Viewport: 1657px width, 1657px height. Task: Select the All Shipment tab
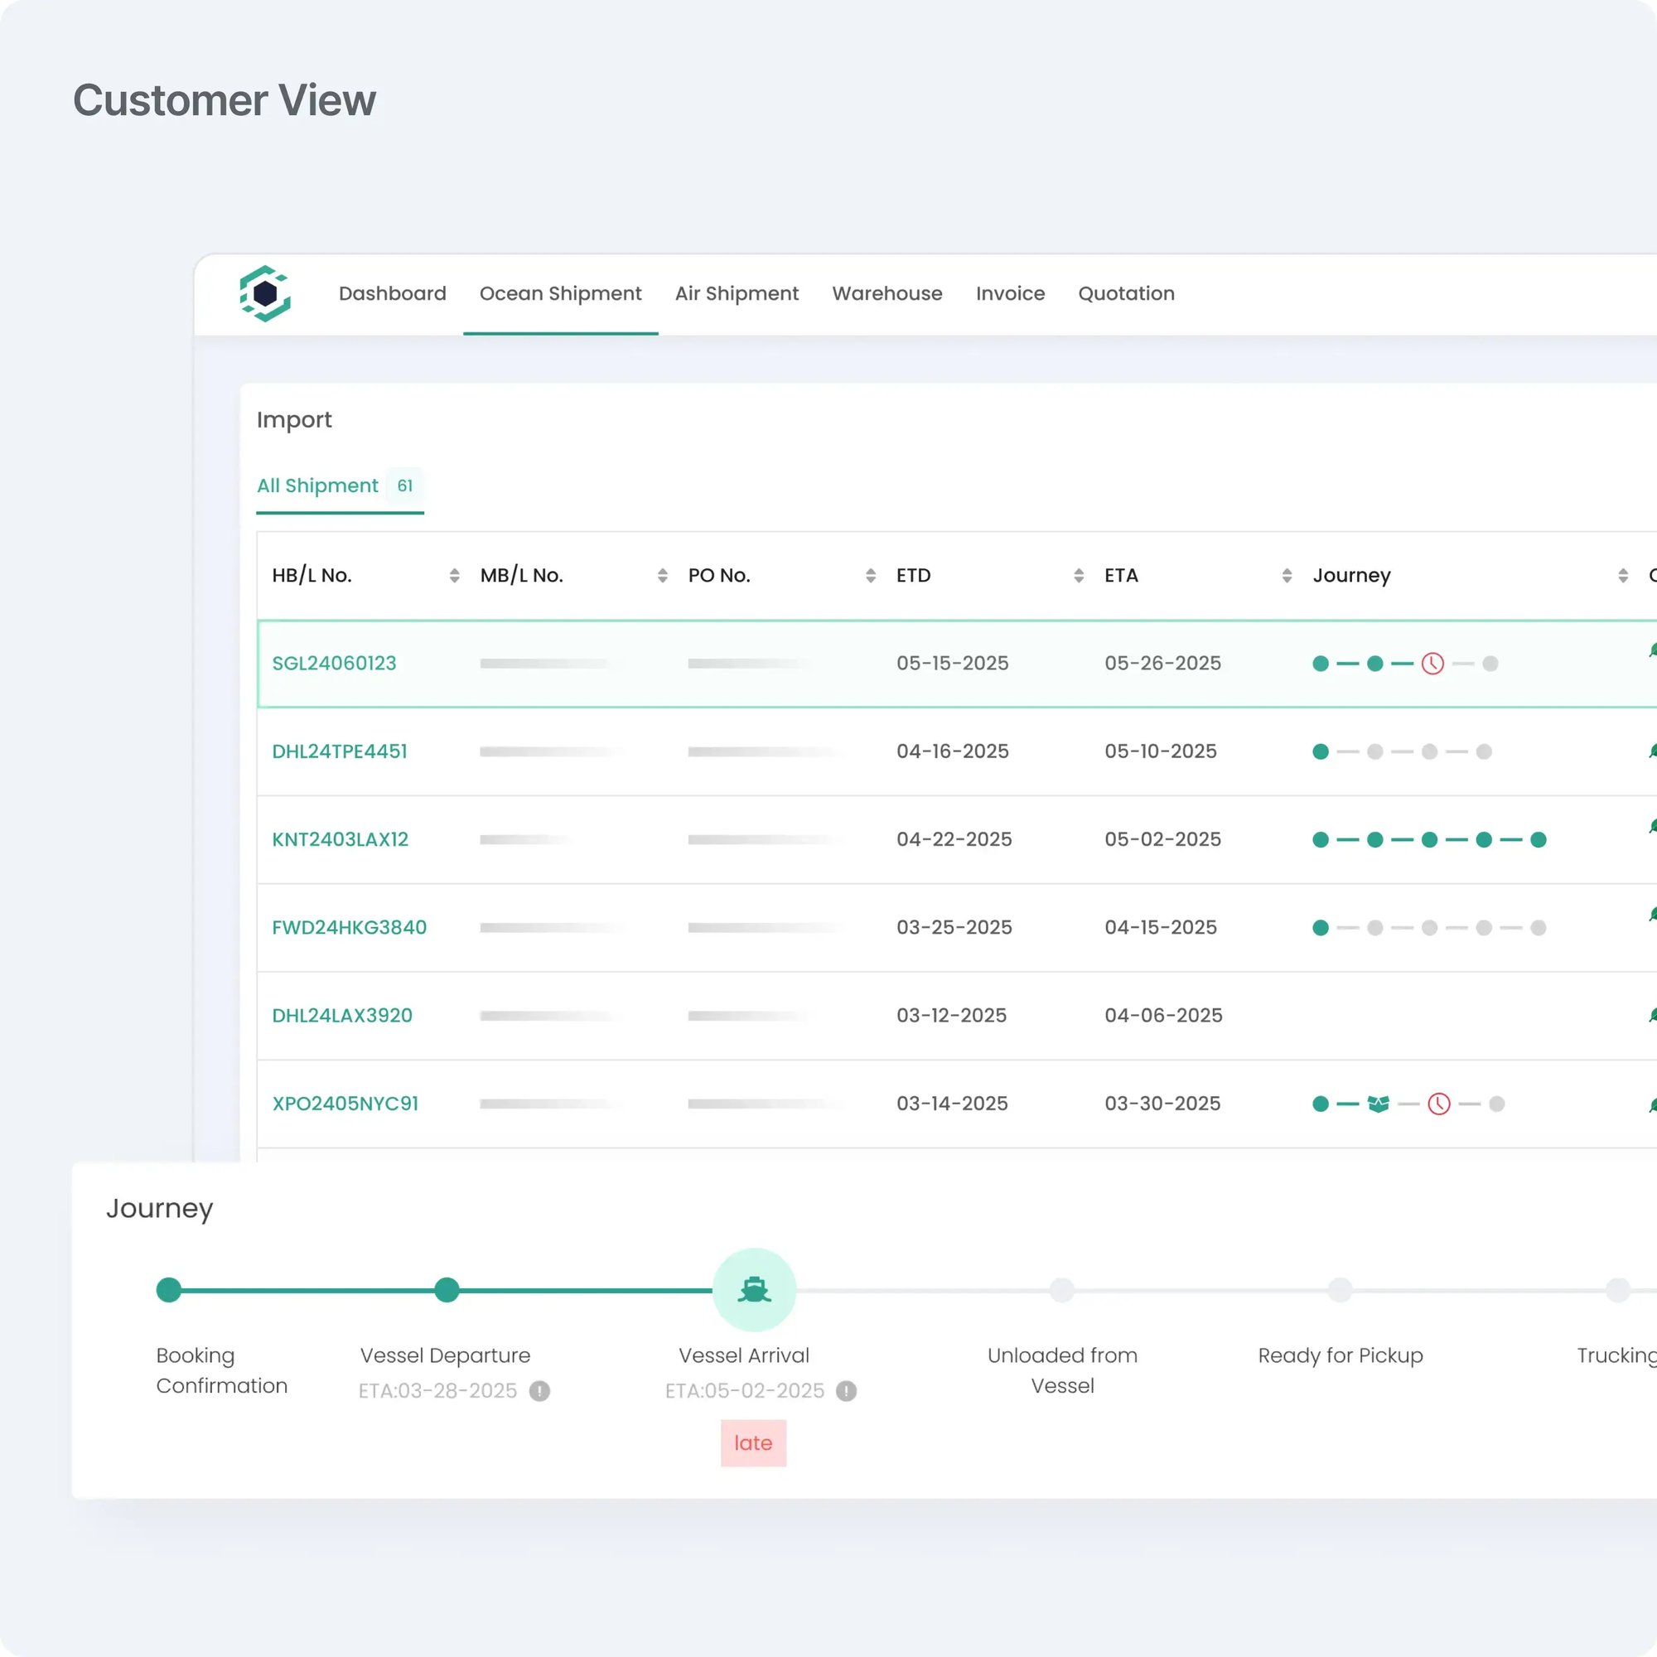[x=318, y=486]
